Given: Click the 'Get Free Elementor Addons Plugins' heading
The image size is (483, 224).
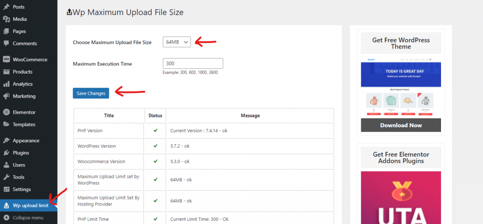Looking at the screenshot, I should pyautogui.click(x=401, y=158).
